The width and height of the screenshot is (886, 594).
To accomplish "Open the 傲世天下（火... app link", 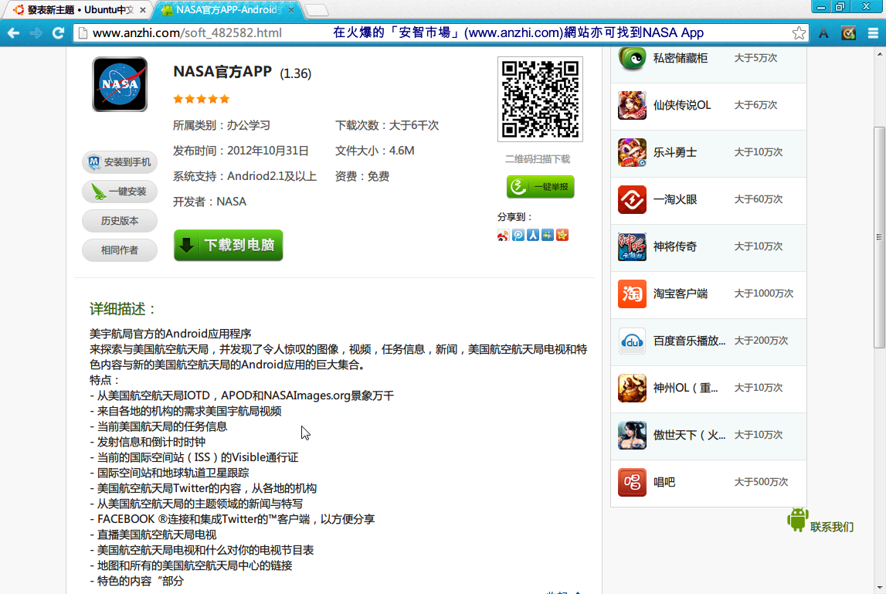I will click(689, 435).
